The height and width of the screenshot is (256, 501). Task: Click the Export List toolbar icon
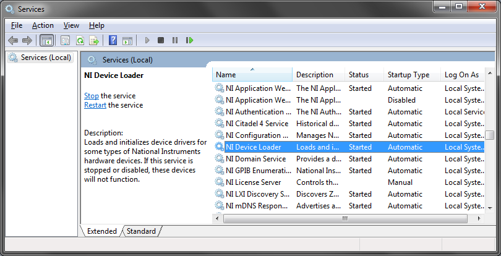coord(94,40)
